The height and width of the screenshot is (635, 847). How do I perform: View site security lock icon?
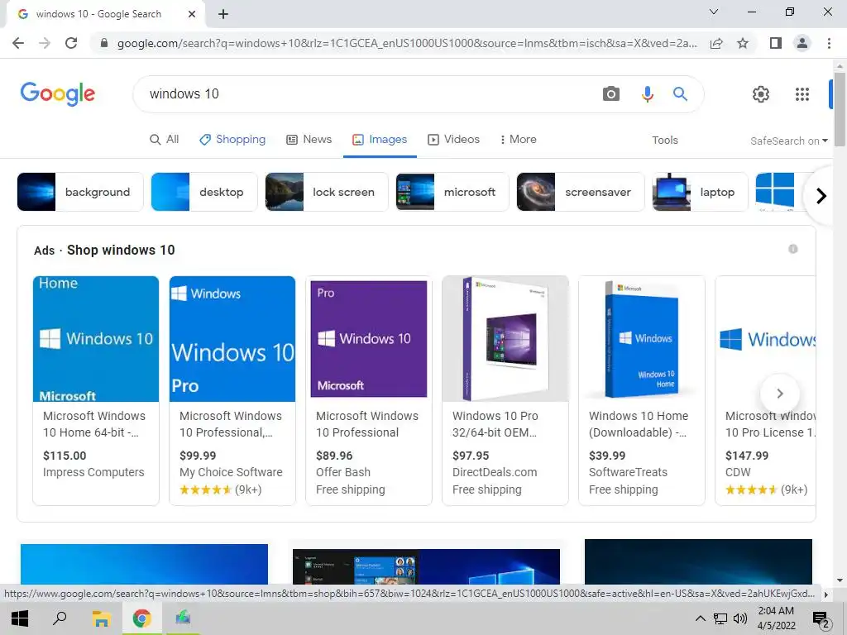104,43
